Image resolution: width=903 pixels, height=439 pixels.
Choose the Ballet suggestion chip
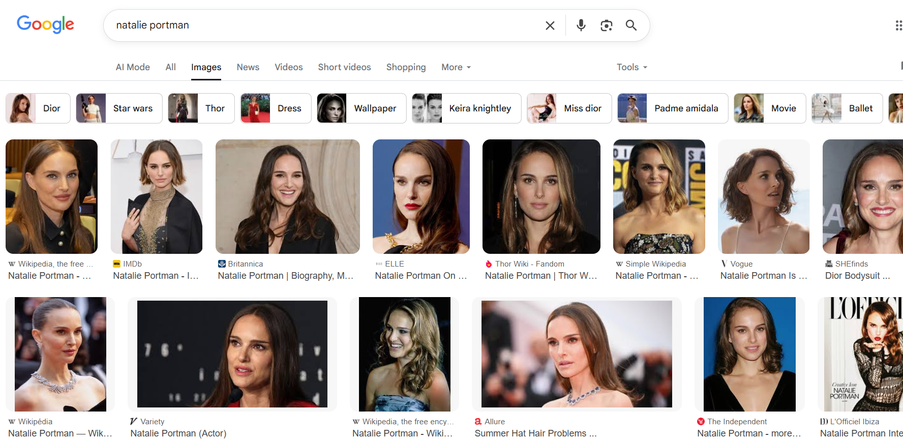pos(847,108)
